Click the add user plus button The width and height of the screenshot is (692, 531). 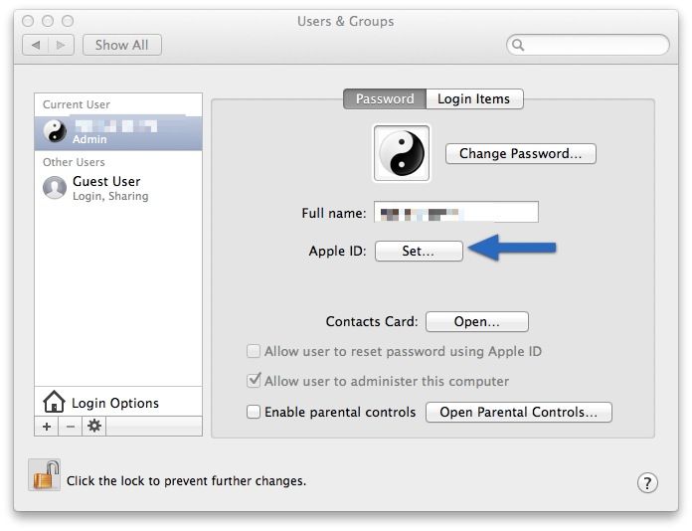(x=47, y=426)
